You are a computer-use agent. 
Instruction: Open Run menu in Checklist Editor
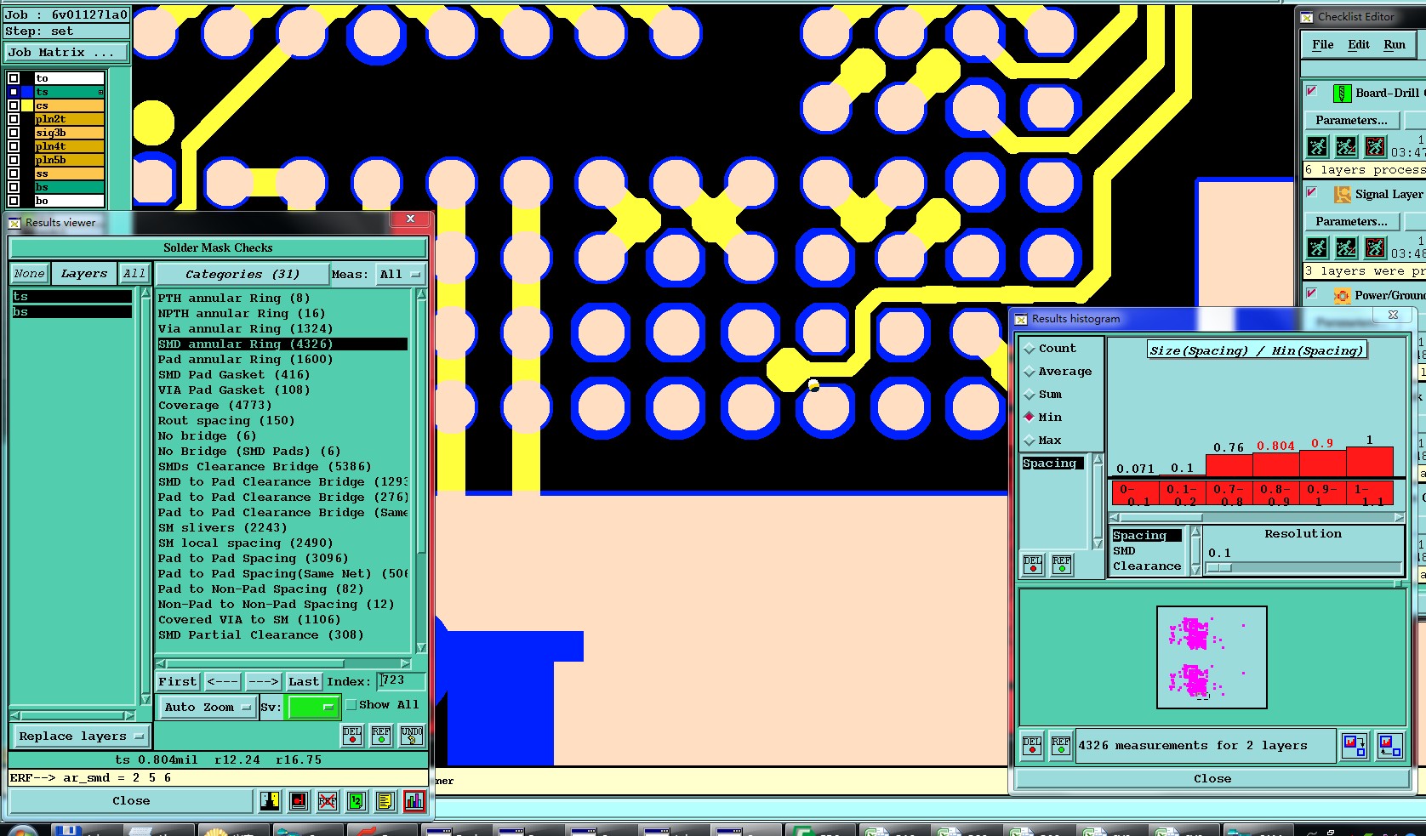[1395, 44]
